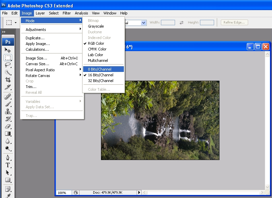Open the Filter menu
This screenshot has height=198, width=272.
coord(67,13)
